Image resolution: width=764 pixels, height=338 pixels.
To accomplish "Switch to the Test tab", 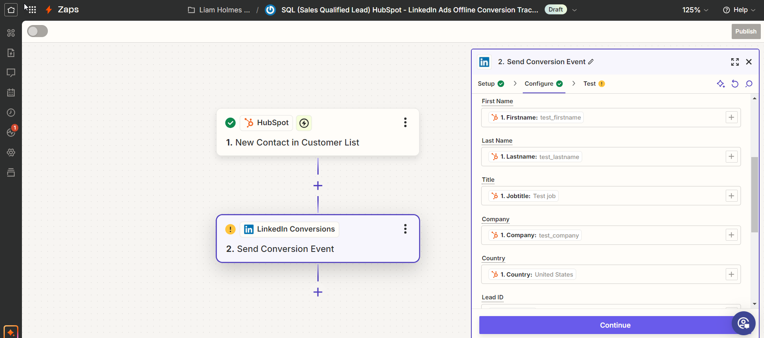I will tap(594, 84).
